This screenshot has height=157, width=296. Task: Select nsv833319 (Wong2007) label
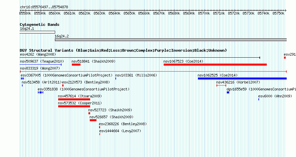pyautogui.click(x=40, y=69)
